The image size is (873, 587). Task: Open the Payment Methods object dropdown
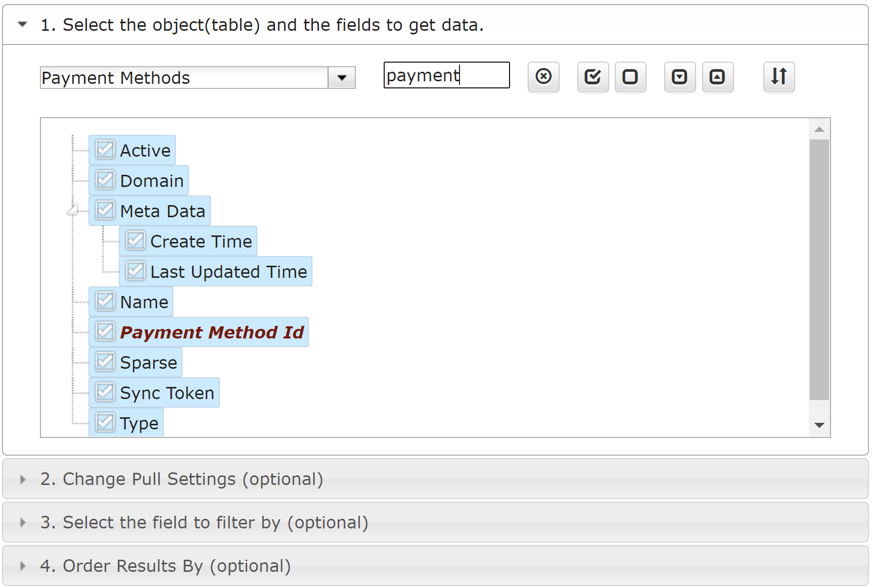tap(342, 78)
